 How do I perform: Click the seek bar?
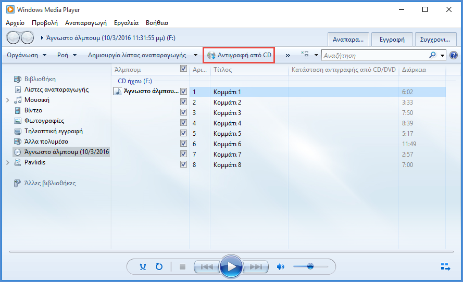(231, 252)
